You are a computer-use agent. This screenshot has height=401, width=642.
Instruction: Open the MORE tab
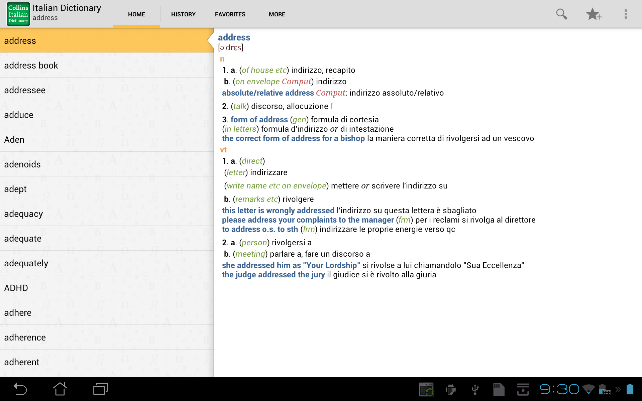pos(277,14)
